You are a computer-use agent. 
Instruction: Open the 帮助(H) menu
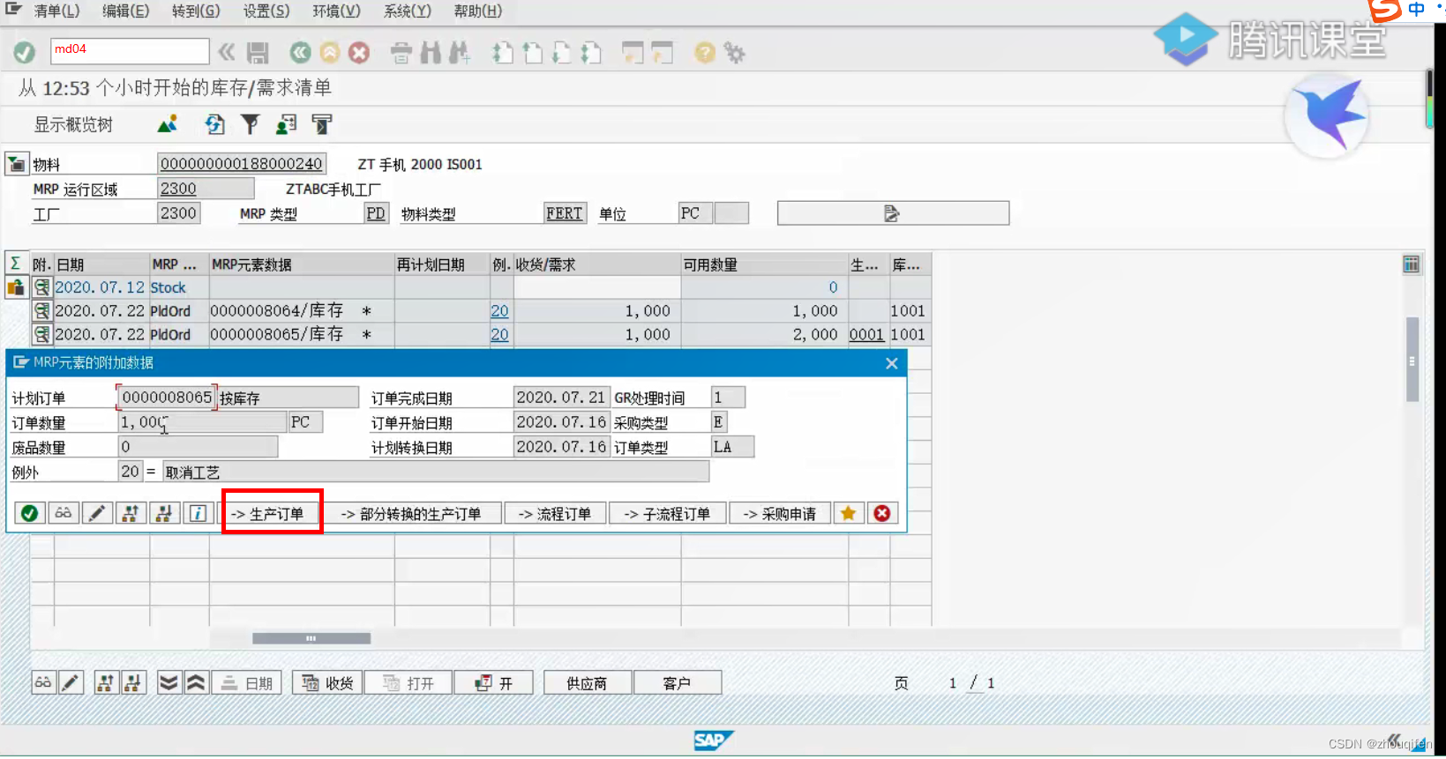tap(477, 11)
